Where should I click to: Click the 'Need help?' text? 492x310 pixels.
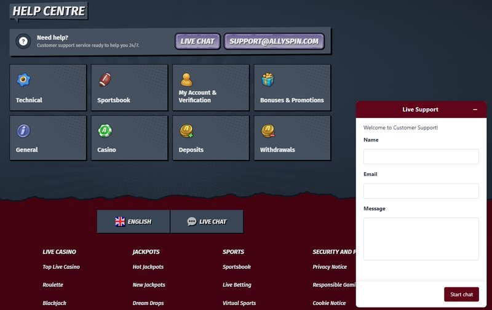52,38
